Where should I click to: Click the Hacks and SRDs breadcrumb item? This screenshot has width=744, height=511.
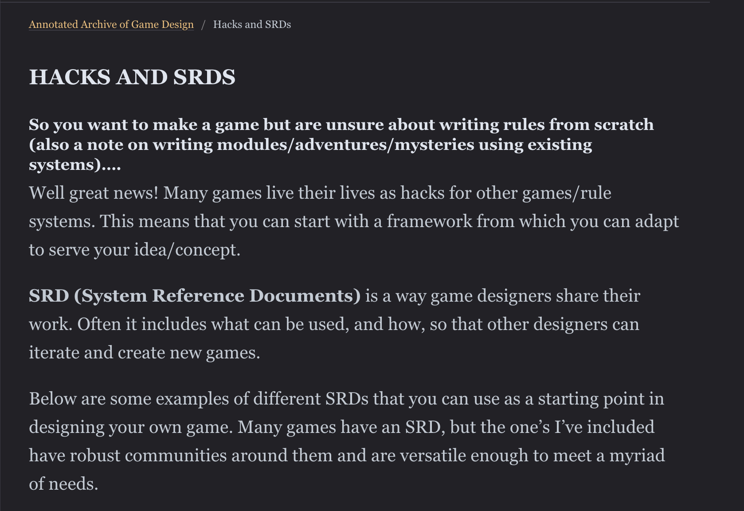252,24
